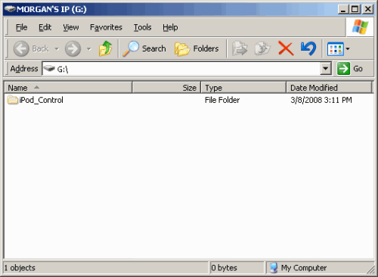Open the Tools menu
This screenshot has width=378, height=277.
[x=142, y=27]
